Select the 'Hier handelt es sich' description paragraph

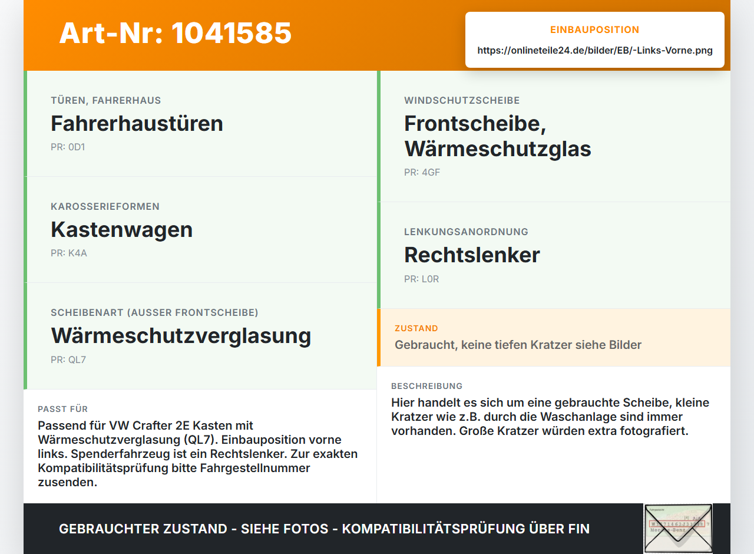[x=550, y=417]
